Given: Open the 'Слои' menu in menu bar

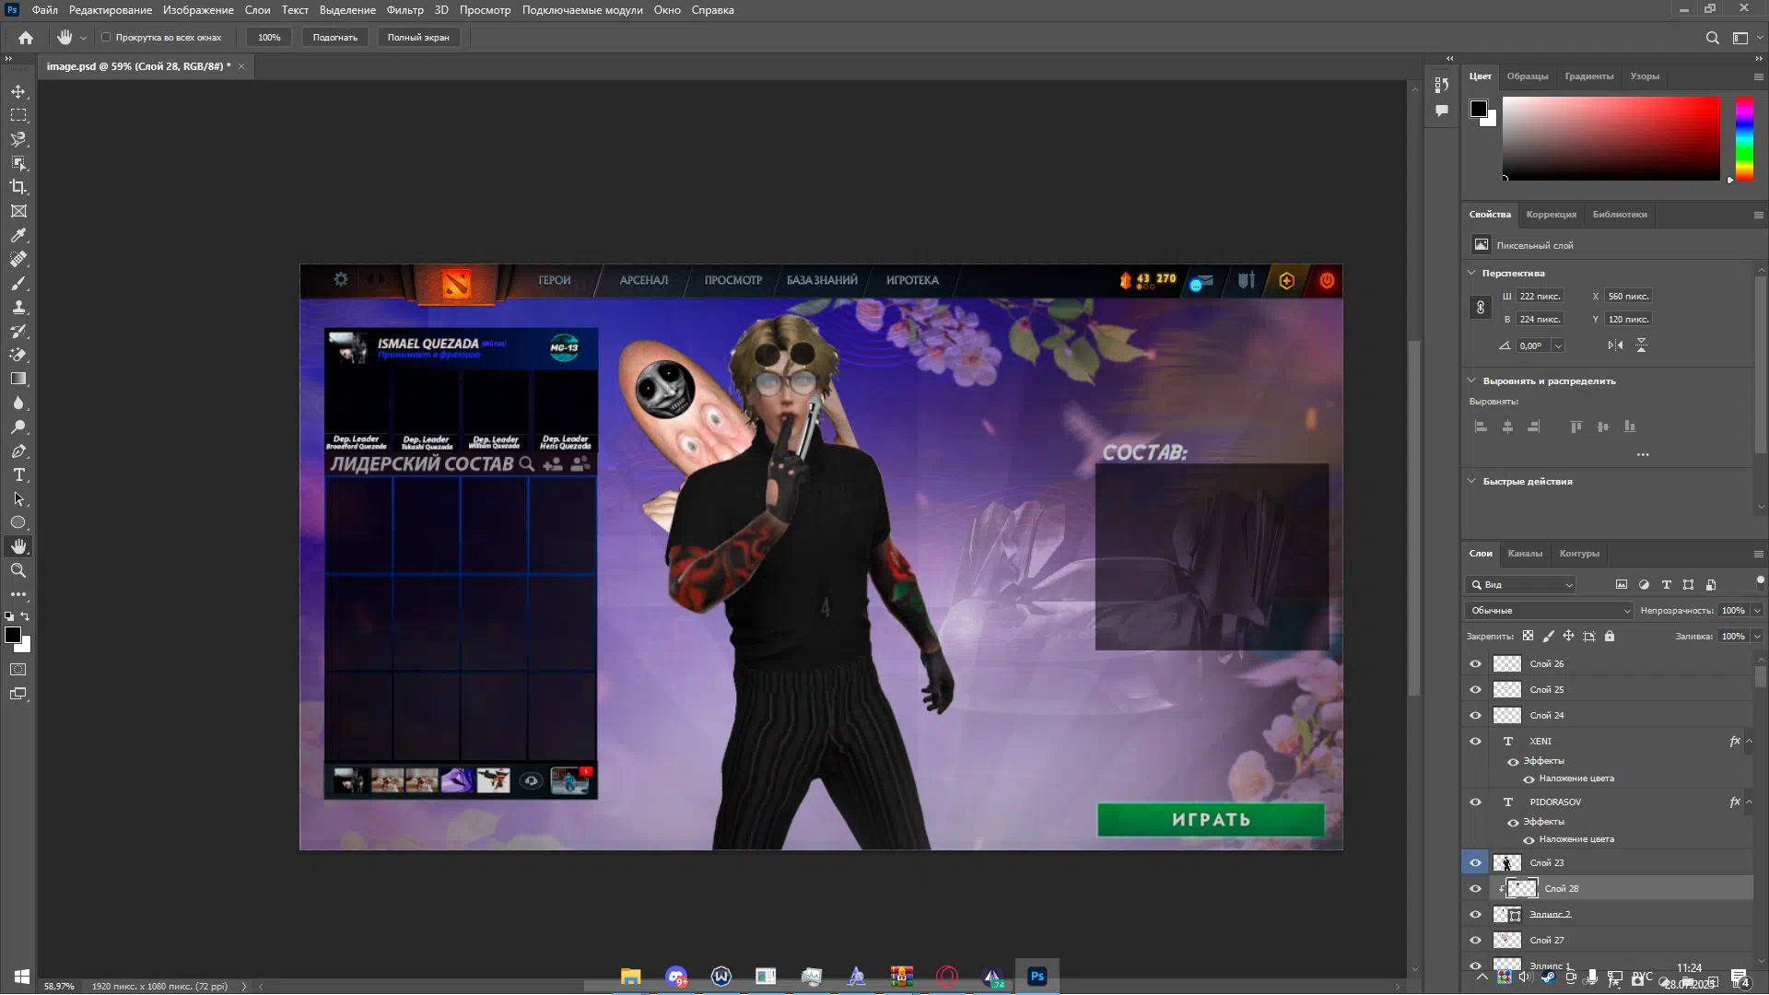Looking at the screenshot, I should pyautogui.click(x=257, y=10).
